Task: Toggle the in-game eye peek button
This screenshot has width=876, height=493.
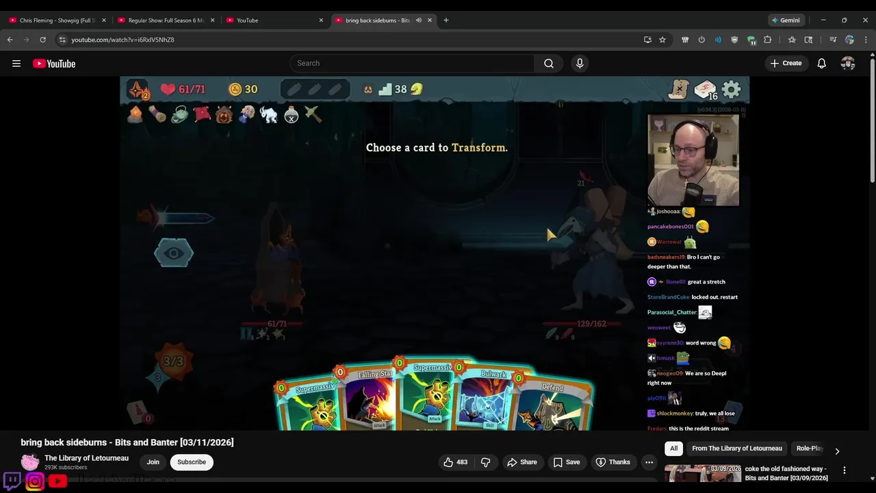Action: click(174, 253)
